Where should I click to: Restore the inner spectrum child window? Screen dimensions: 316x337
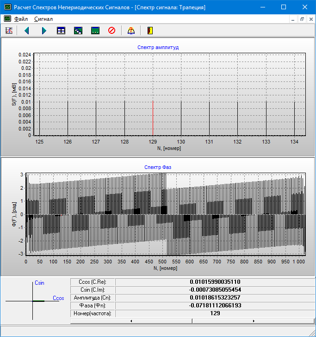click(x=302, y=19)
